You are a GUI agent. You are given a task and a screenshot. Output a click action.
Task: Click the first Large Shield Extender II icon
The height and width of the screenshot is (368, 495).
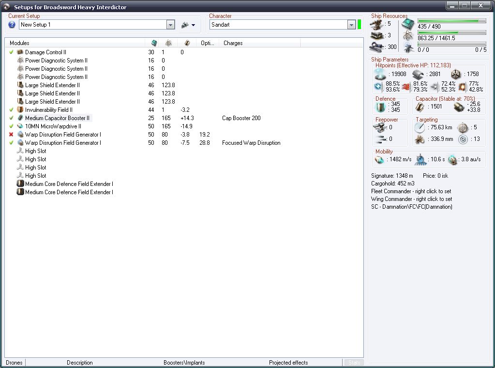20,85
